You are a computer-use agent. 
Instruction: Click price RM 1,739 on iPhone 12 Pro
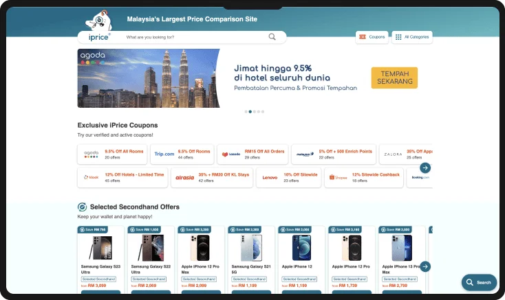(x=348, y=285)
